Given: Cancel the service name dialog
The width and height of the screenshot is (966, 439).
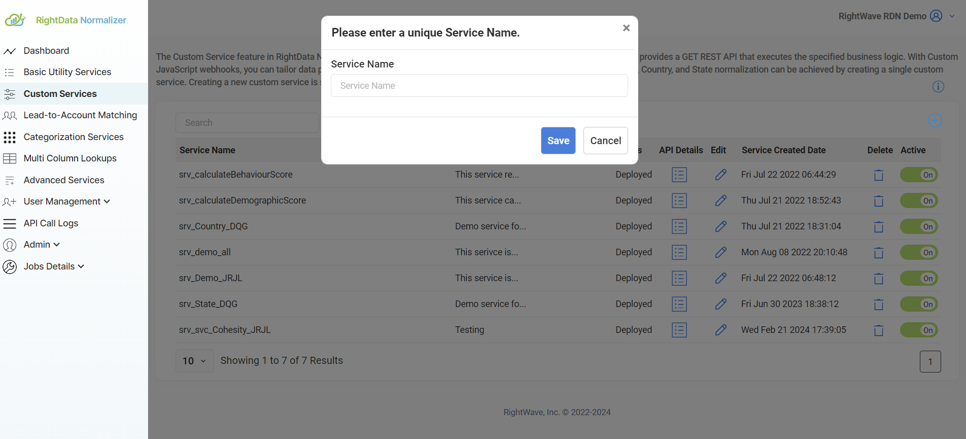Looking at the screenshot, I should pos(605,141).
